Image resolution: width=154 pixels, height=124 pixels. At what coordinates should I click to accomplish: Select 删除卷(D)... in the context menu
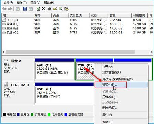pyautogui.click(x=121, y=108)
